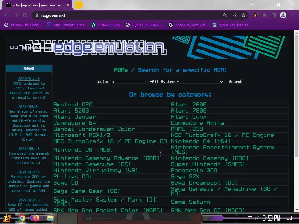Open news entry dated 2021/05/15
The height and width of the screenshot is (224, 299).
tap(29, 148)
